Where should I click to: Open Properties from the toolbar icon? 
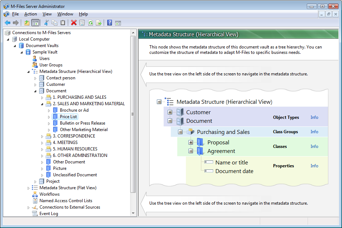point(82,23)
